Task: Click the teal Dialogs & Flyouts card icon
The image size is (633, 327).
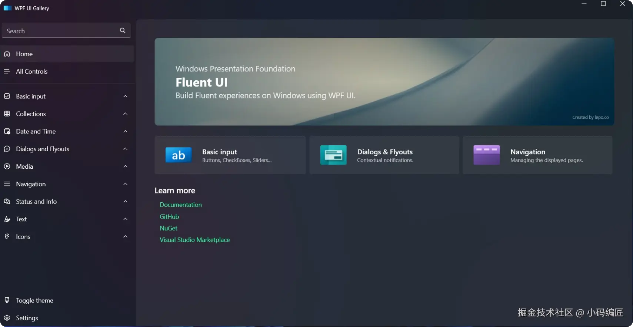Action: pos(333,155)
